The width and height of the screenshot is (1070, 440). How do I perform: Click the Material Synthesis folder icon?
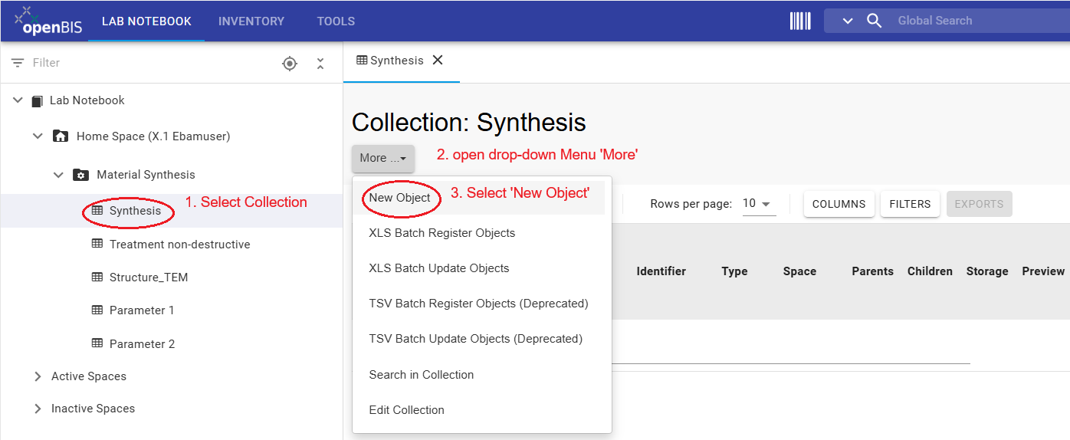tap(80, 175)
